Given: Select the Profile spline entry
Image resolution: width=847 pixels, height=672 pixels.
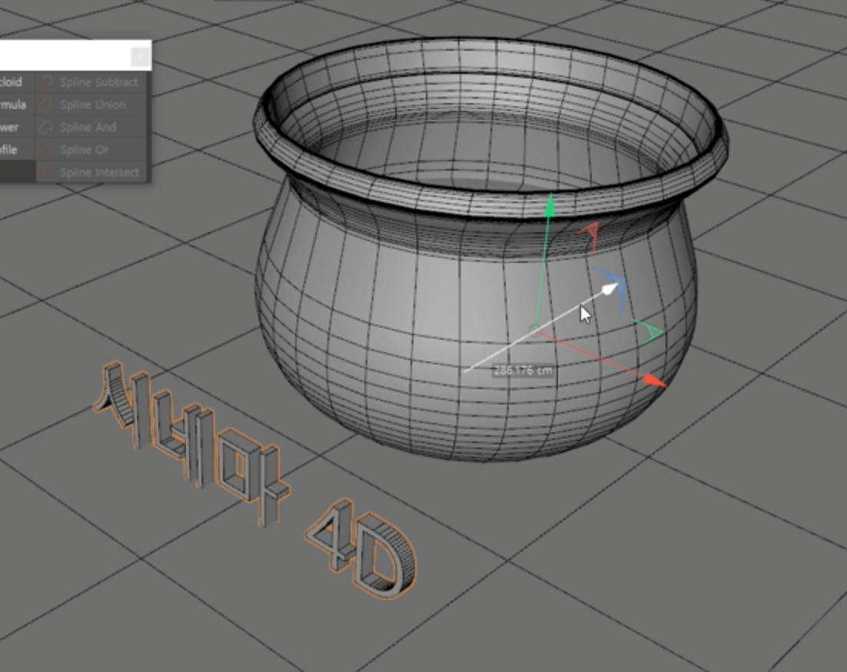Looking at the screenshot, I should [x=17, y=150].
